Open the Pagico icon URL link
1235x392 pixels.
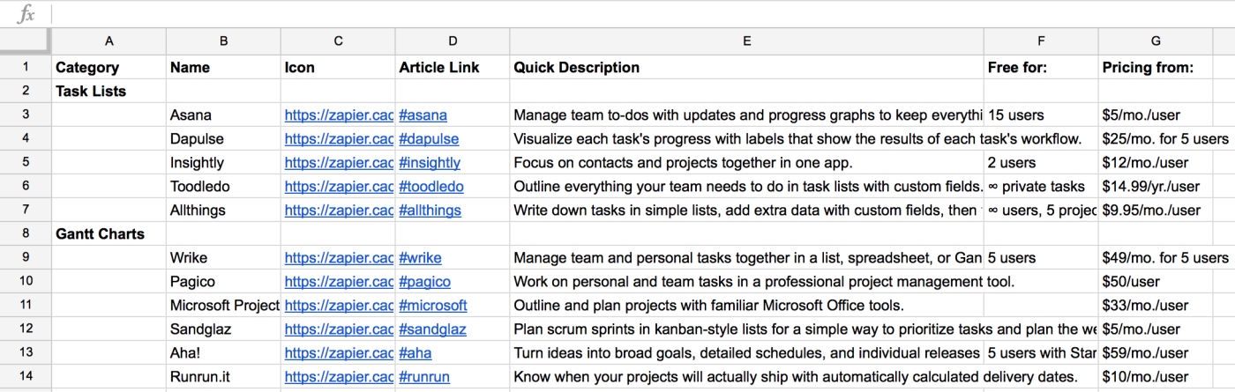click(339, 281)
